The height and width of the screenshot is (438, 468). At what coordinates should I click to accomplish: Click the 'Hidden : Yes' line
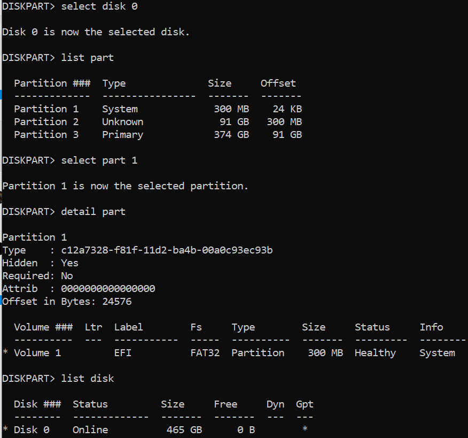[x=40, y=263]
